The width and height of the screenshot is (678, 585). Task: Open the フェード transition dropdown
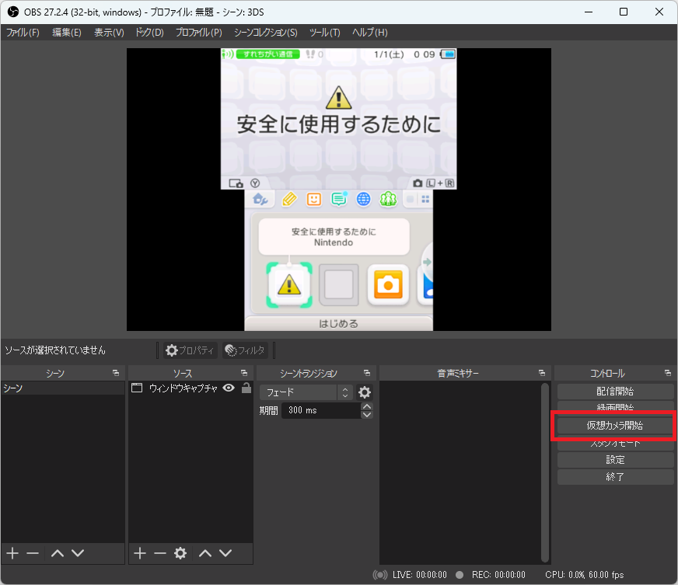tap(306, 392)
